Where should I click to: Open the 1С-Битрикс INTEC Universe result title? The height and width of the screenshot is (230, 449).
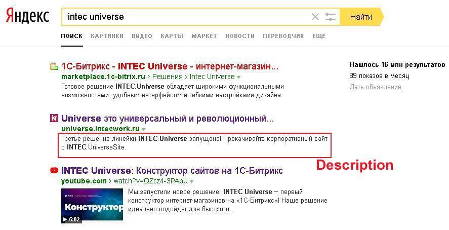click(170, 66)
